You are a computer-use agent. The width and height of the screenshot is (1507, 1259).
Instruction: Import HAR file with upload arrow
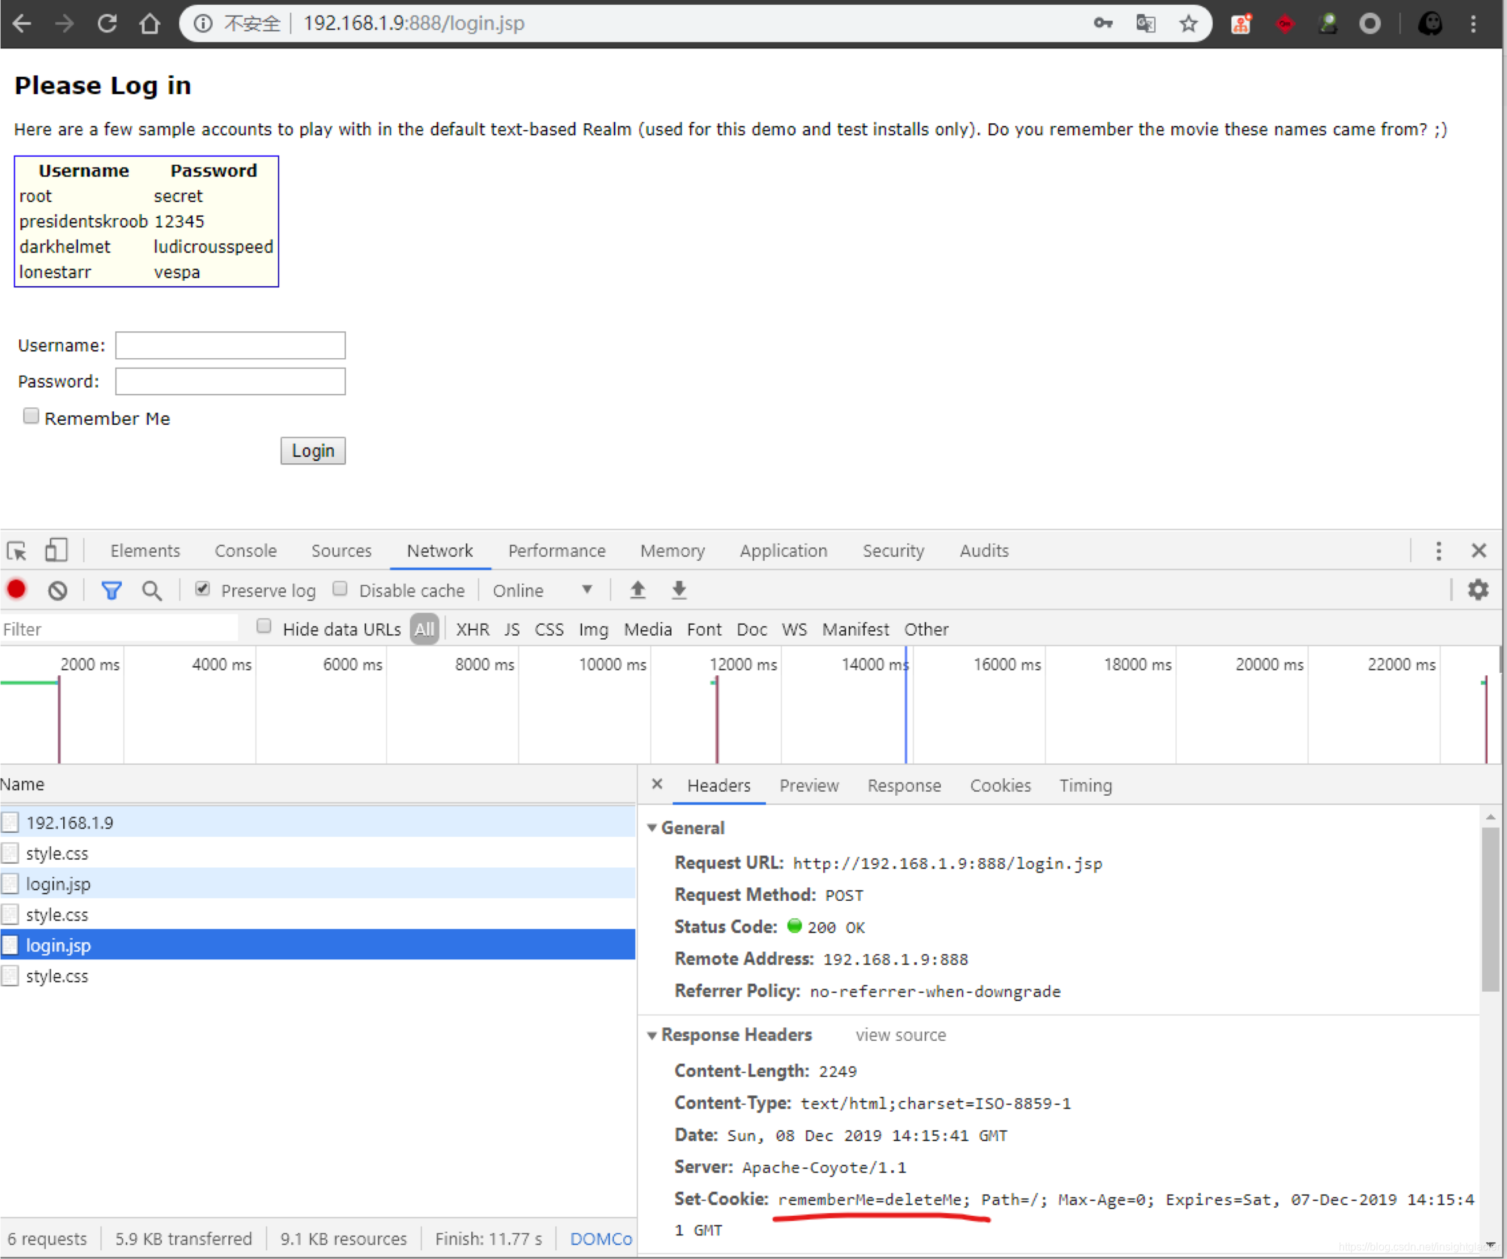(x=637, y=590)
